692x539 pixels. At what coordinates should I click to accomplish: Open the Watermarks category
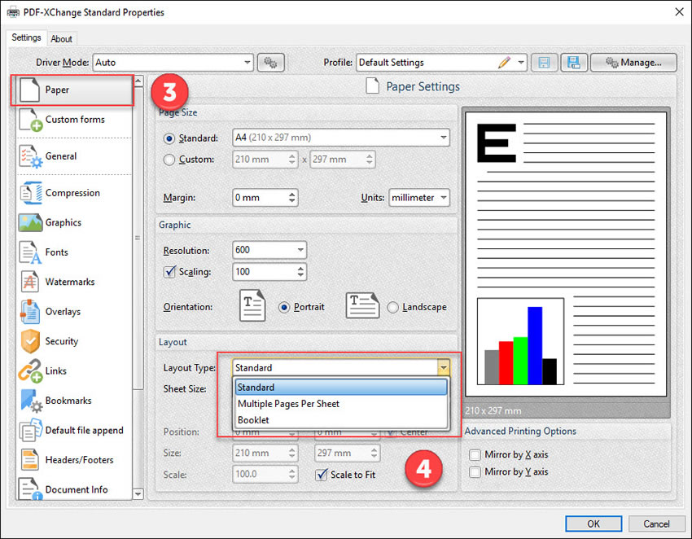coord(72,282)
